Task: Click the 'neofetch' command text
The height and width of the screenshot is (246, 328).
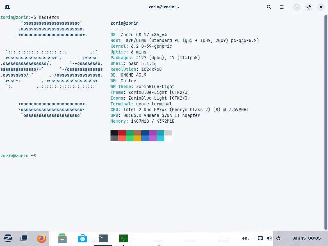Action: (49, 17)
